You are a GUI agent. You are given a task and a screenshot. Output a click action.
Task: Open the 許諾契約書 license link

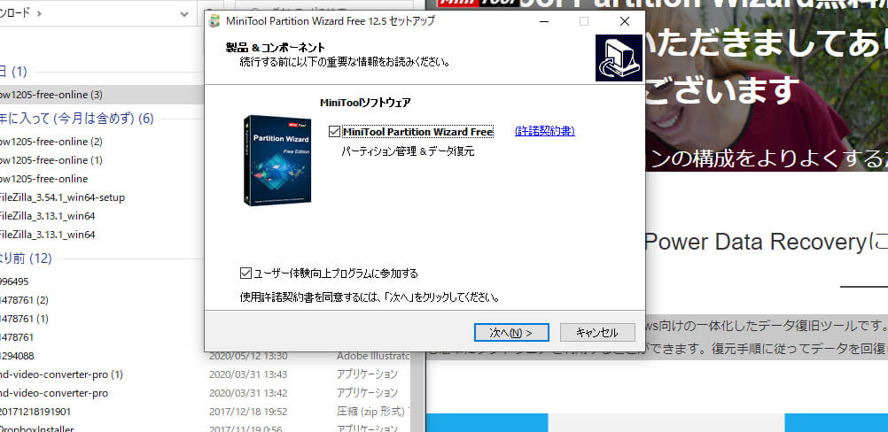(545, 131)
